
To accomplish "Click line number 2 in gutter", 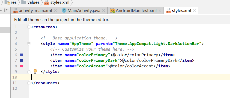I will (16, 32).
